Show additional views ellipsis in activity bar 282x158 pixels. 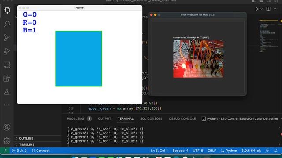(7, 105)
